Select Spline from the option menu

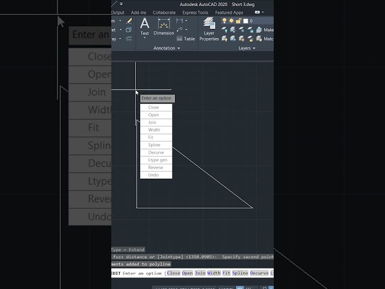[156, 145]
